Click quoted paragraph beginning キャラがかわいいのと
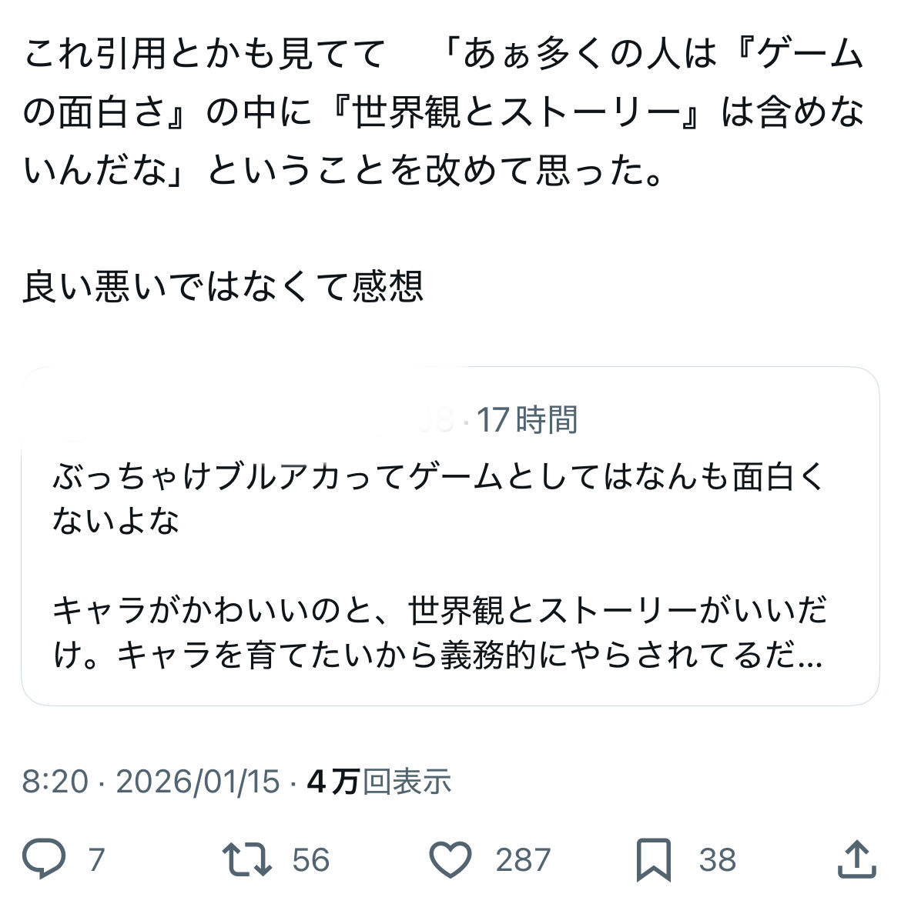This screenshot has width=901, height=924. point(439,612)
